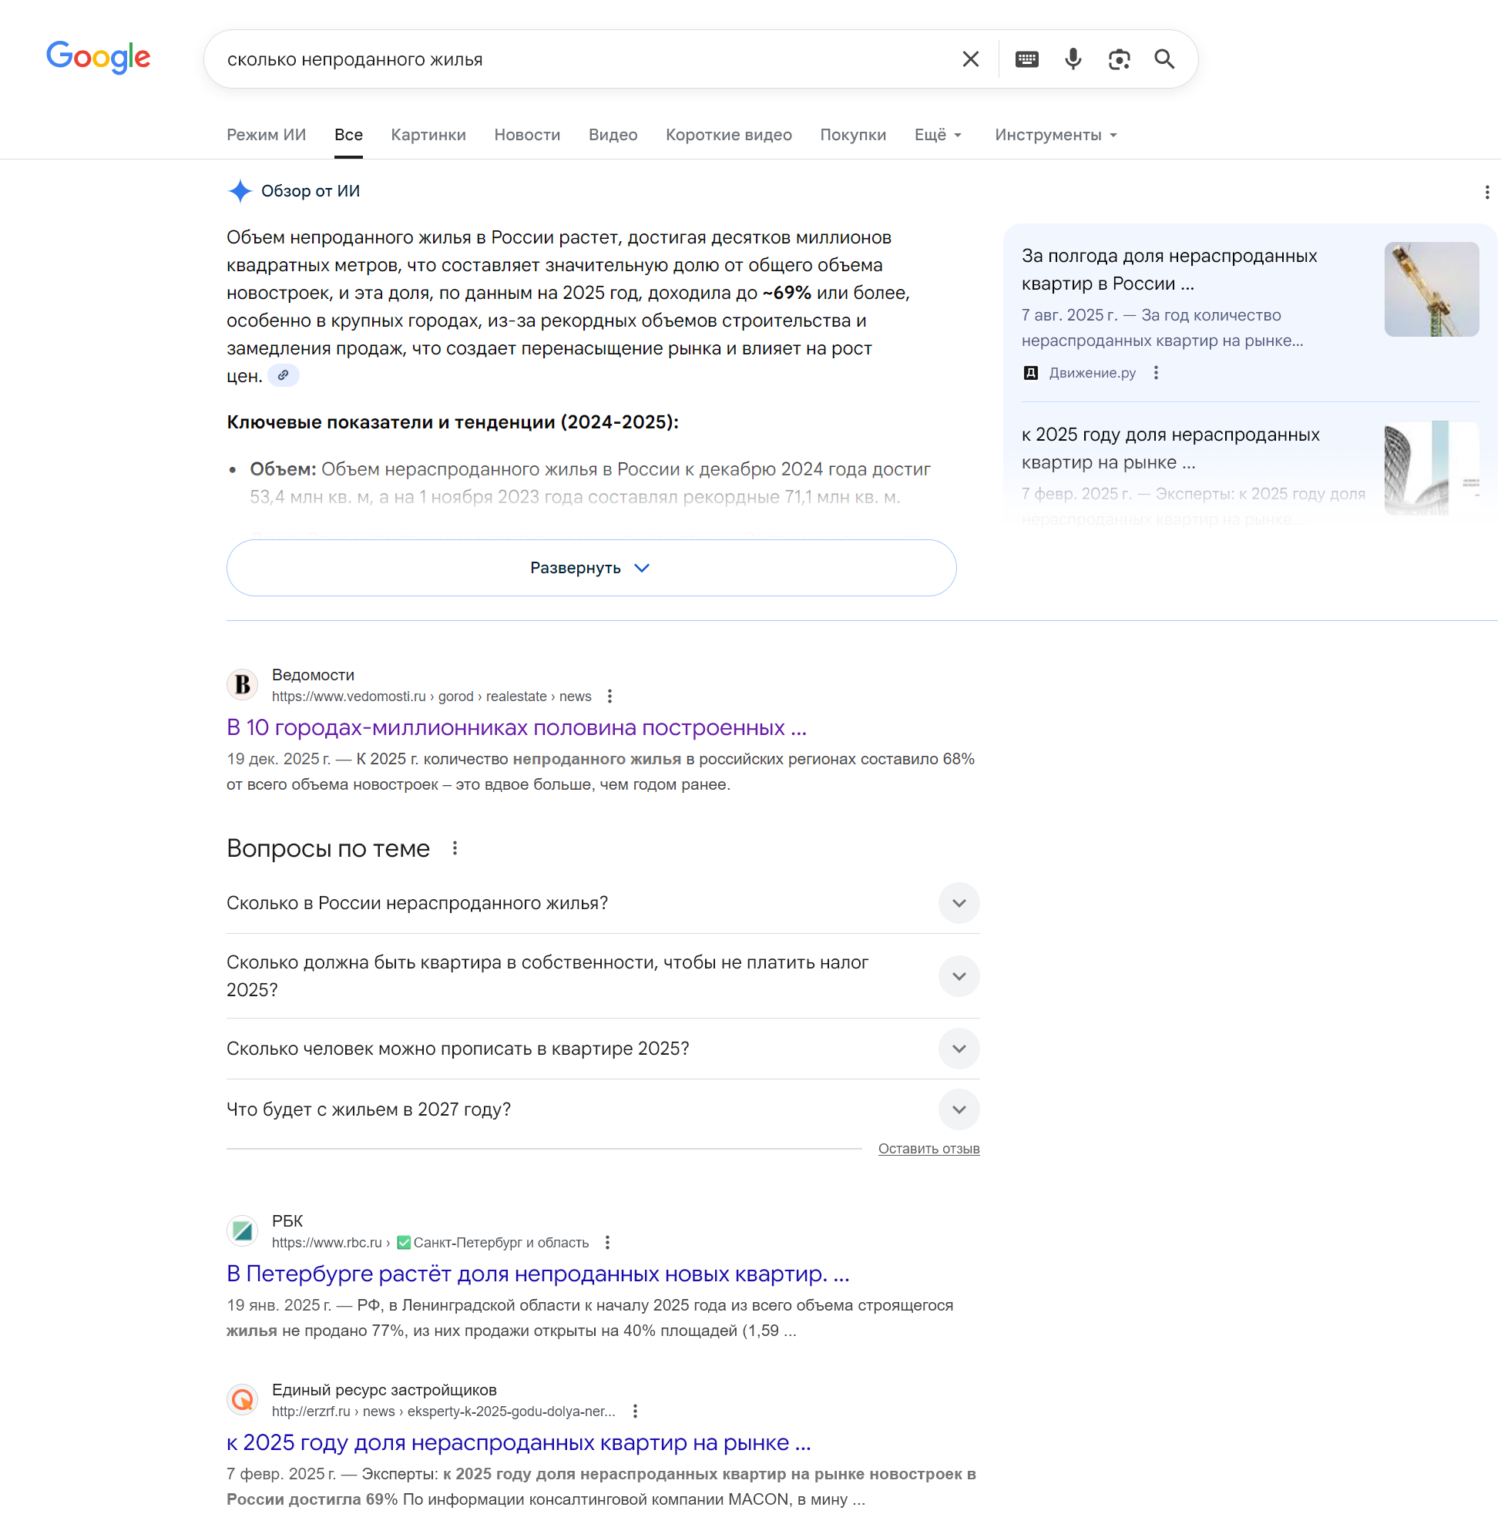Open three-dot menu beside Движение.ру source
This screenshot has width=1501, height=1524.
coord(1156,373)
